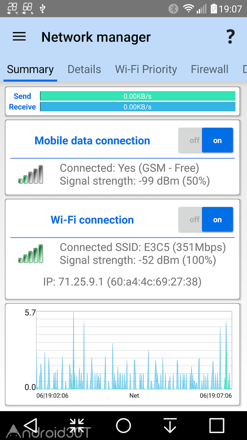Tap the Android back navigation button

tap(30, 425)
